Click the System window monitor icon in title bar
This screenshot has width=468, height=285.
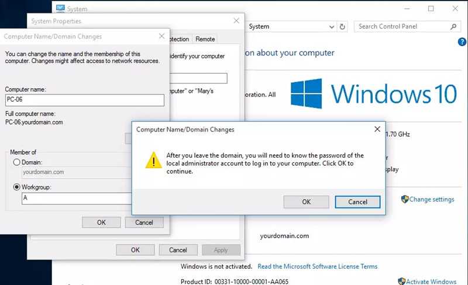(60, 9)
